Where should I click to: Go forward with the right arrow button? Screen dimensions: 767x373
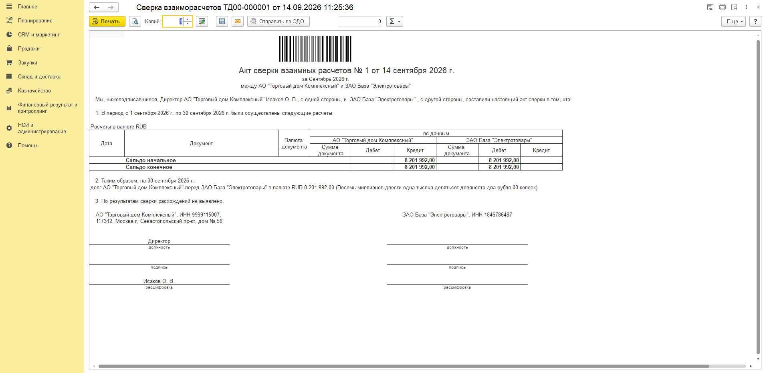(x=111, y=7)
